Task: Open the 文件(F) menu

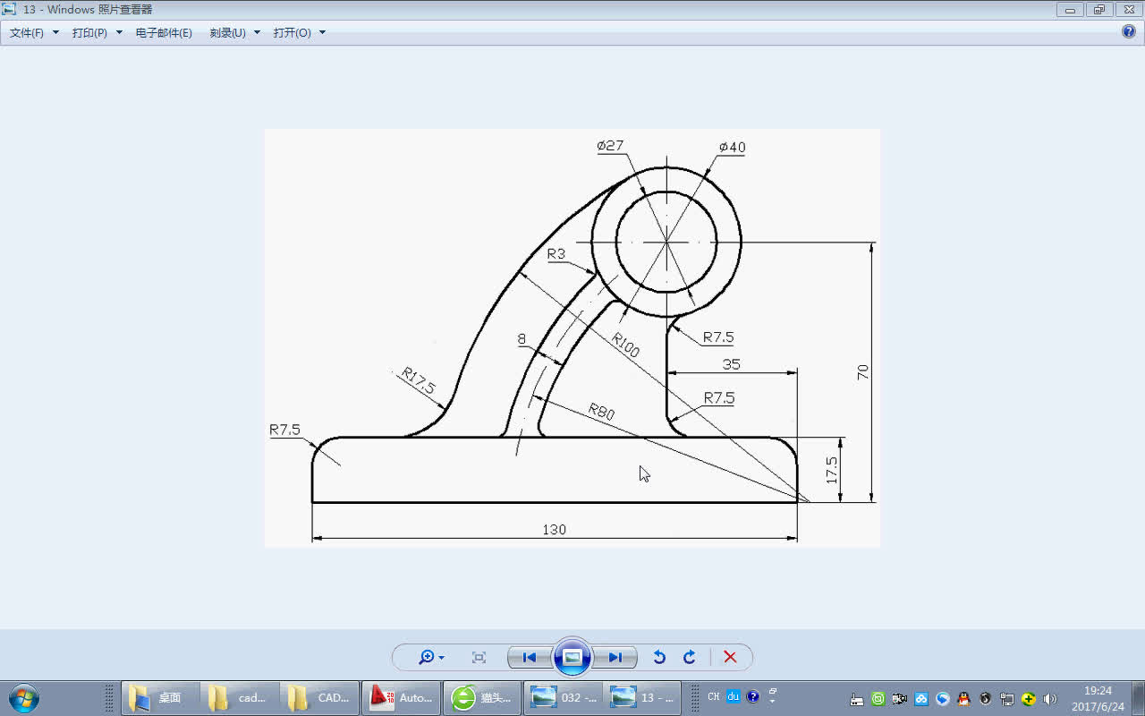Action: click(x=27, y=32)
